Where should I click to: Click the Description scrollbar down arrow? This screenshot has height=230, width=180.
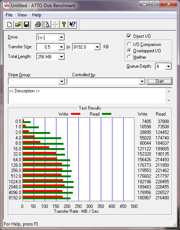169,101
